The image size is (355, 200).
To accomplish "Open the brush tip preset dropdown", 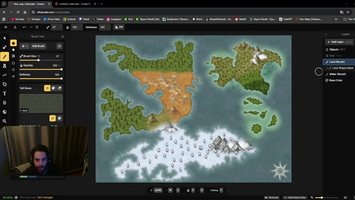I will [25, 46].
